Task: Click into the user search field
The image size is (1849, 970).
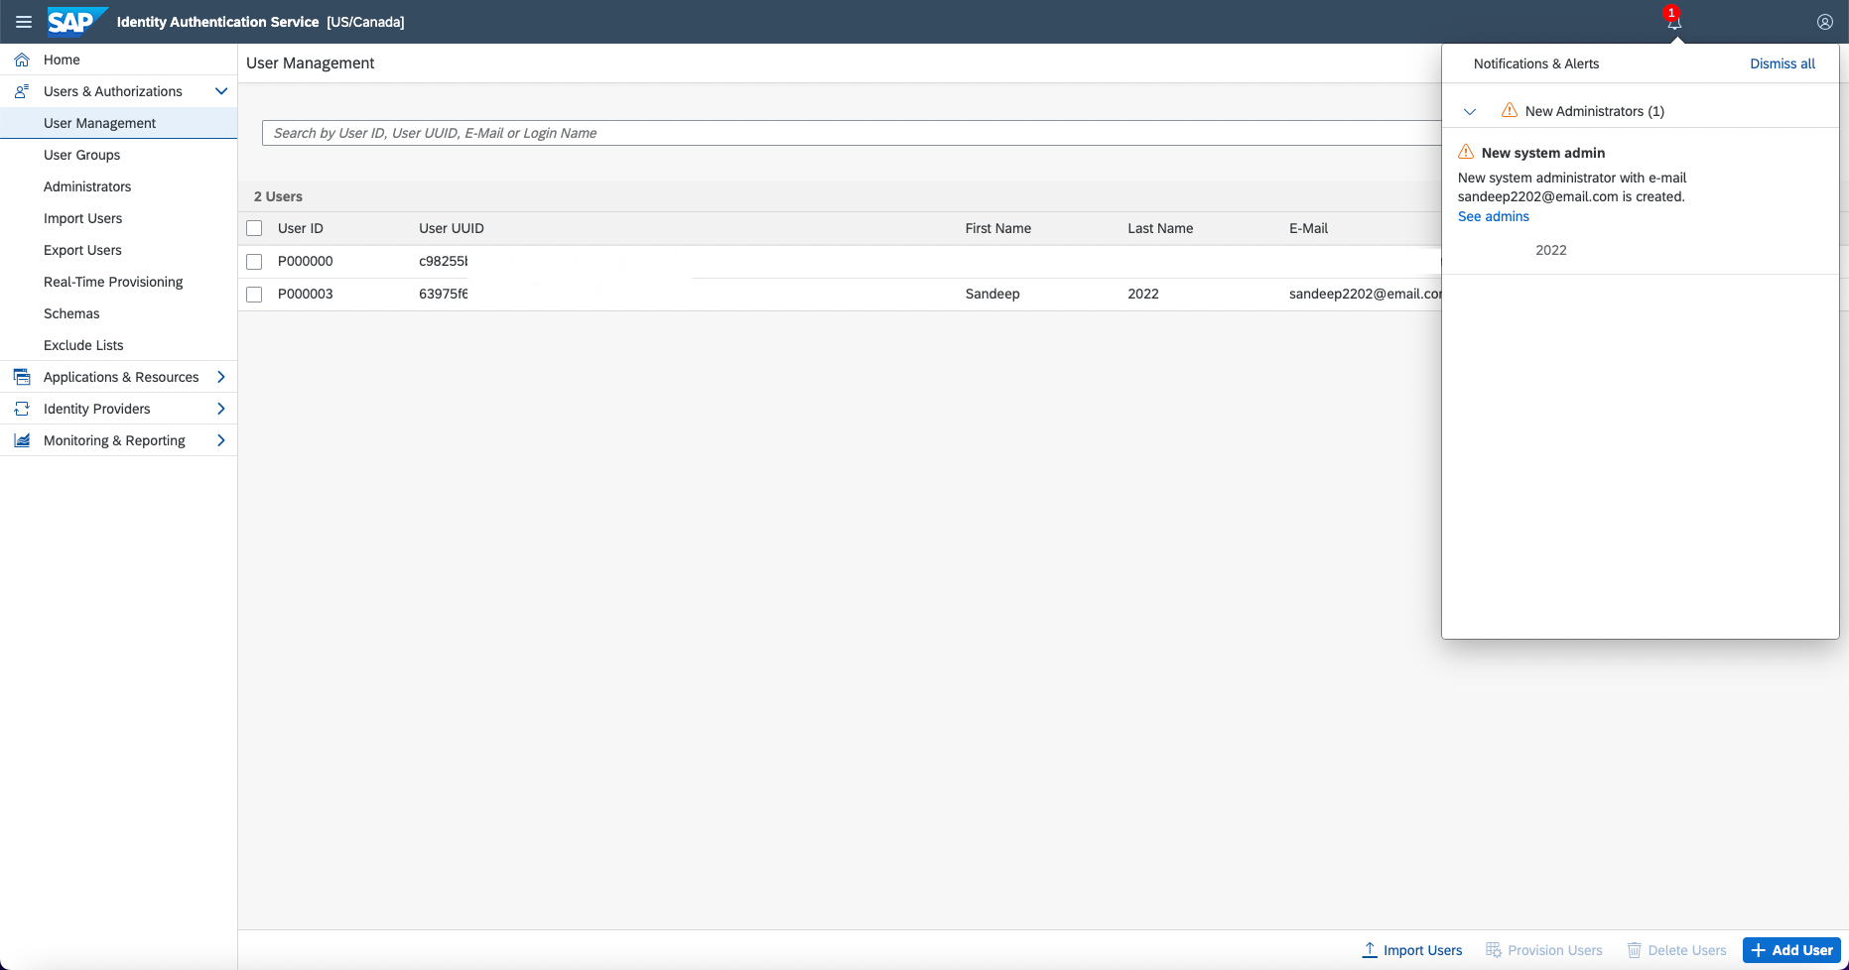Action: pyautogui.click(x=844, y=133)
